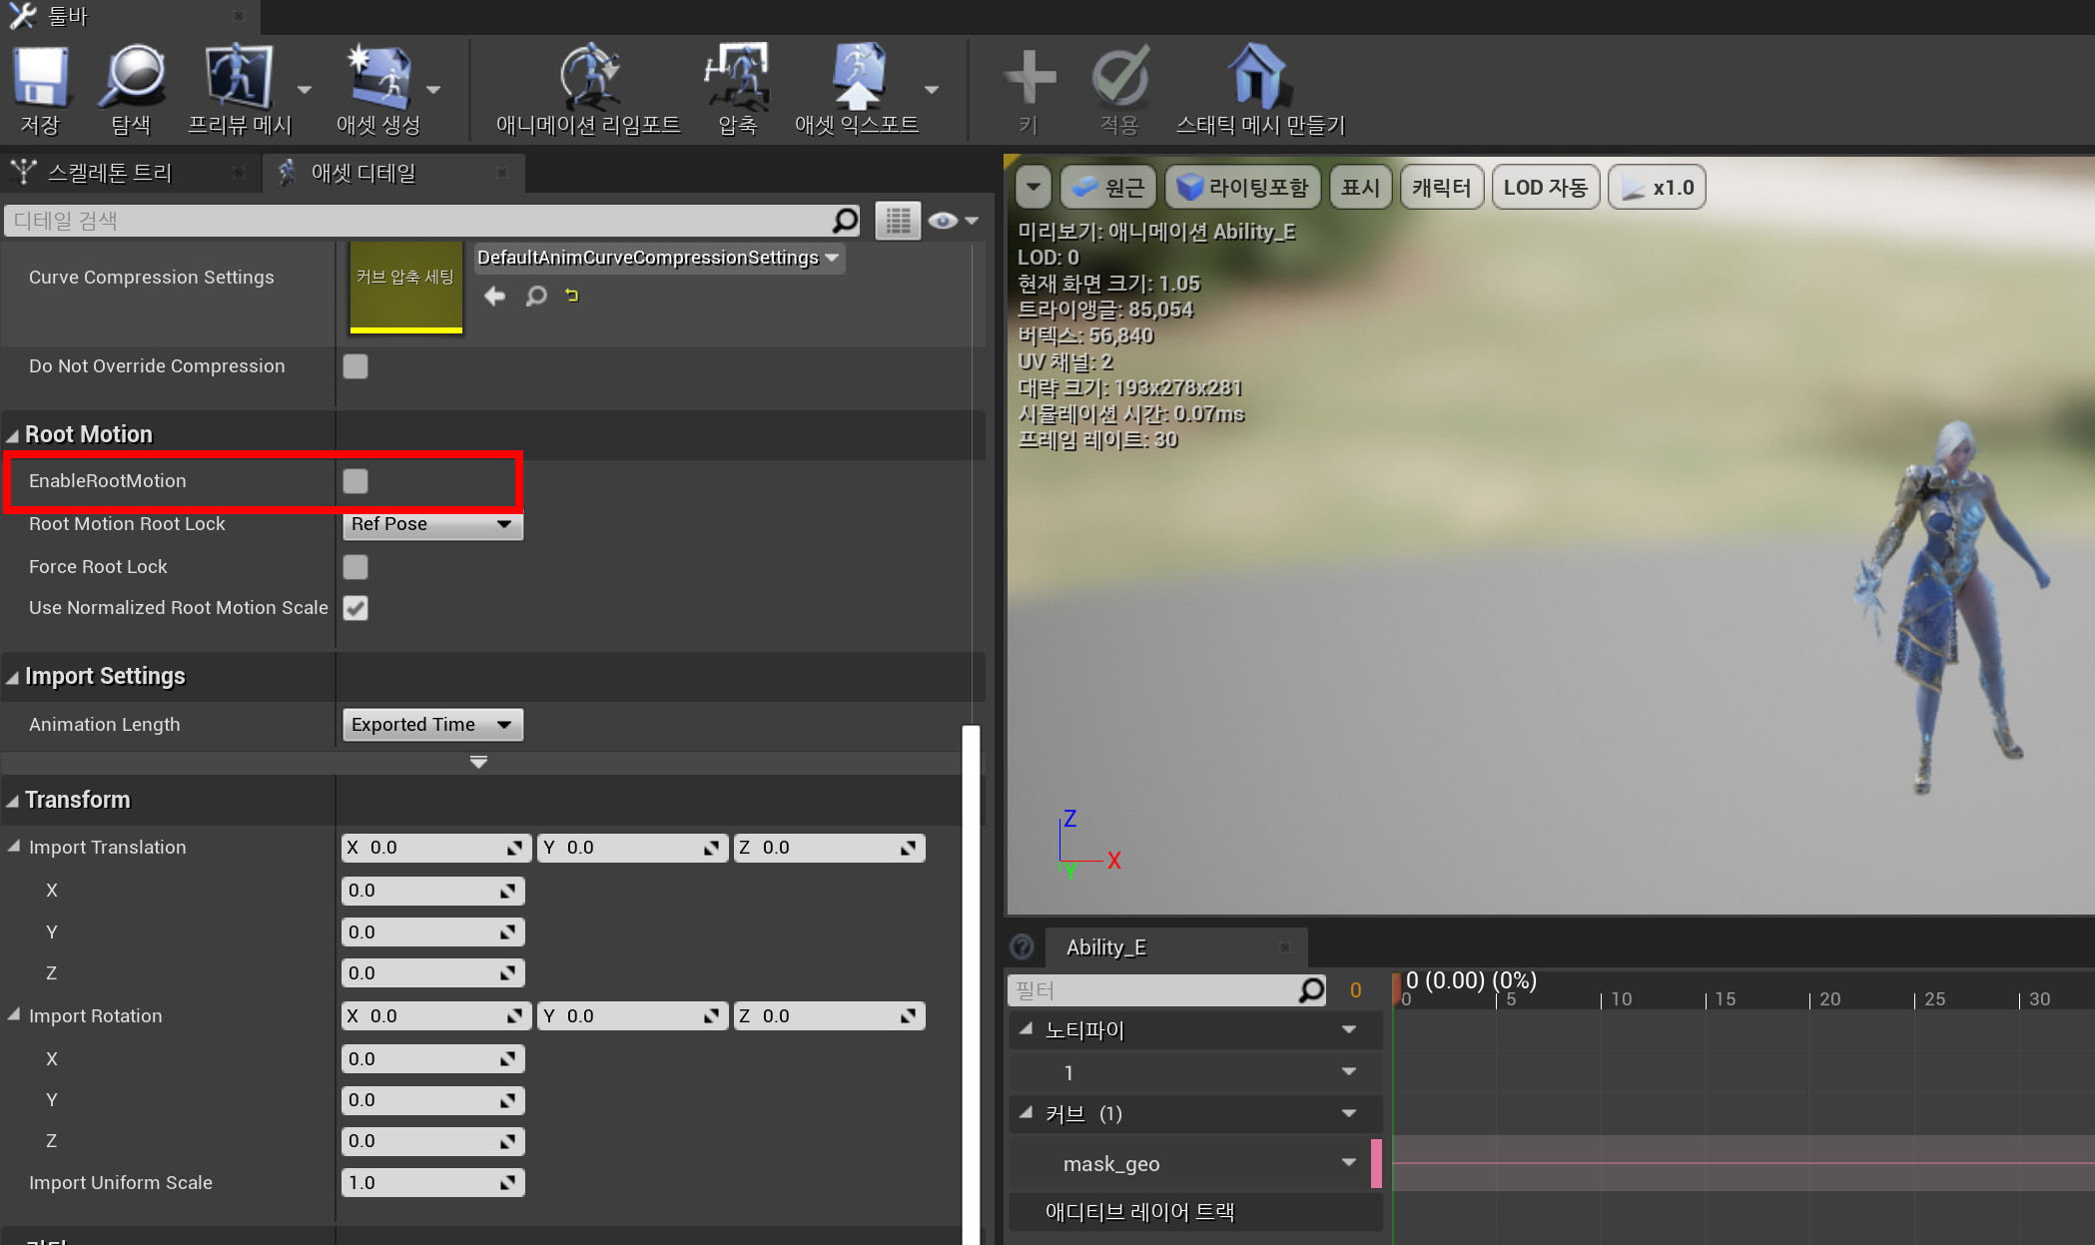Screen dimensions: 2095x1245
Task: Click the 저장 save icon
Action: coord(40,77)
